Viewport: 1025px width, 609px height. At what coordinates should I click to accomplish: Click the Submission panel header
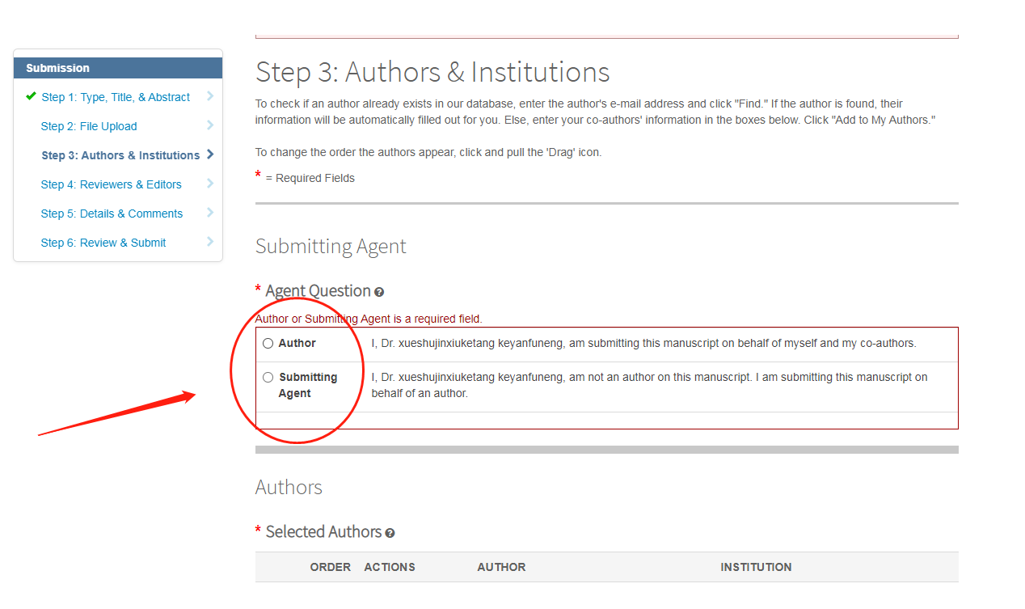pyautogui.click(x=118, y=68)
